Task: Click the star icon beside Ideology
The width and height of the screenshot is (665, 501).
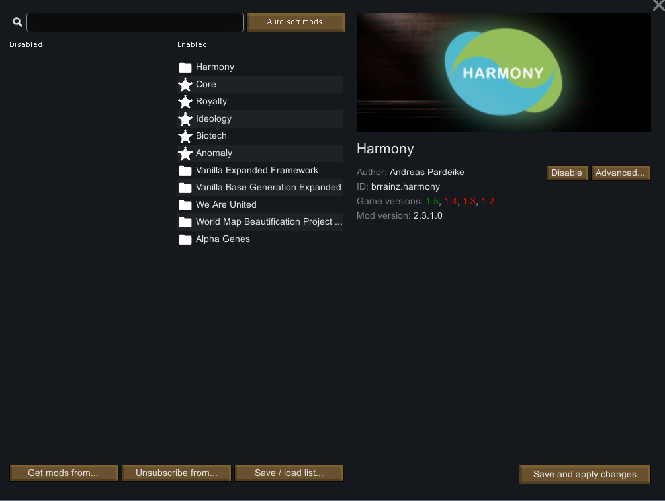Action: click(x=185, y=119)
